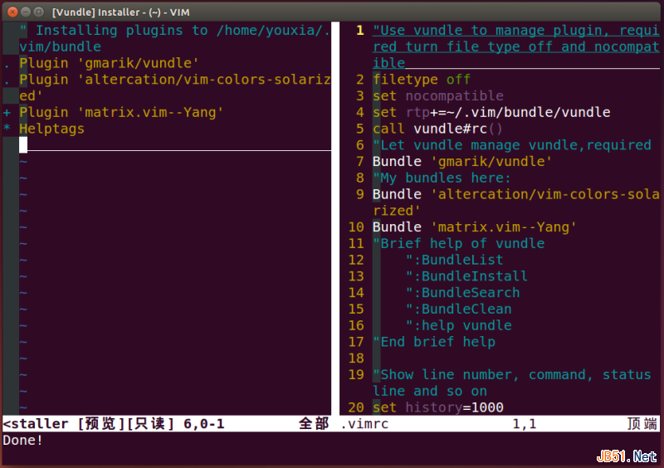The width and height of the screenshot is (664, 468).
Task: Click the vertical split separator between panes
Action: tap(335, 218)
